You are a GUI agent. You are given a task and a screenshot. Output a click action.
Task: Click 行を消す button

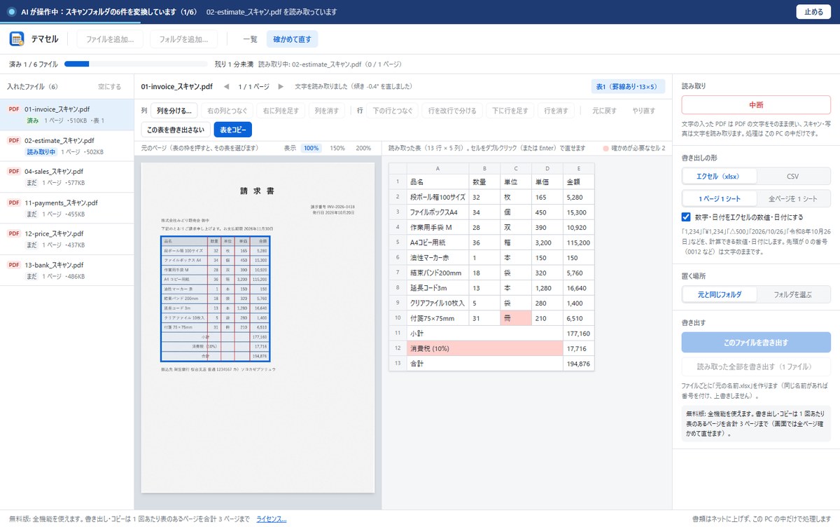[557, 111]
